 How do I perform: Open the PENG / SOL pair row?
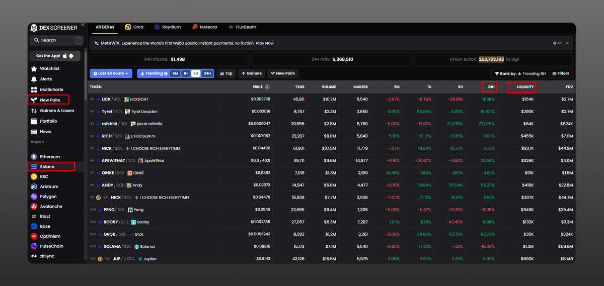331,210
